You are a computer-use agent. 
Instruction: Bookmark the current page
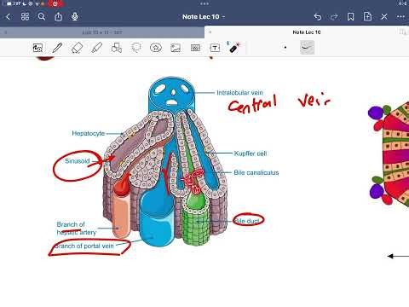pos(351,17)
